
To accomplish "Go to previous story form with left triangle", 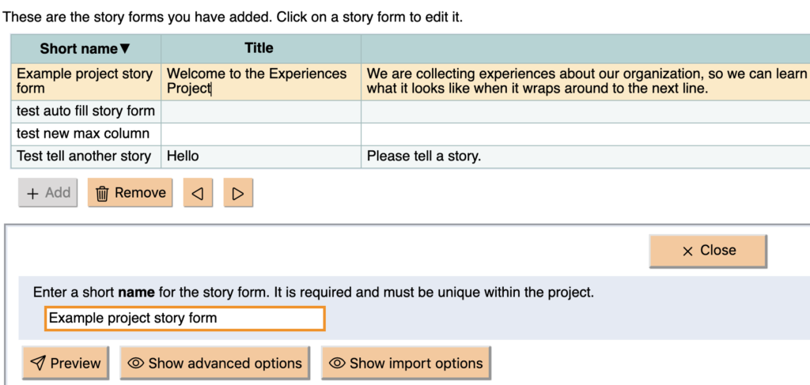I will point(198,193).
